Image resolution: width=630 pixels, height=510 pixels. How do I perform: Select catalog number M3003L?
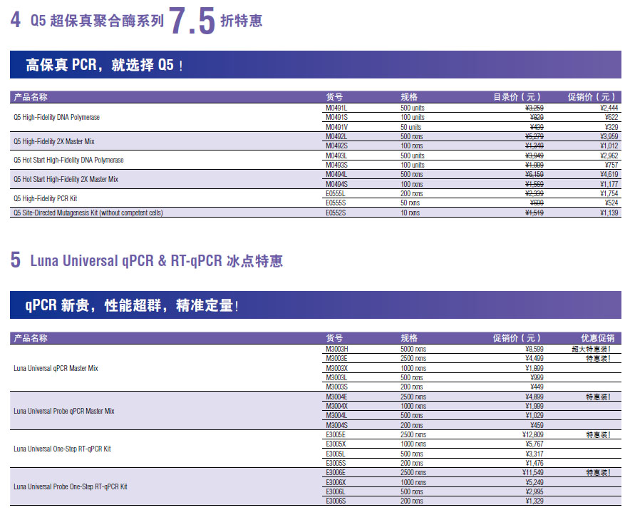(x=336, y=377)
